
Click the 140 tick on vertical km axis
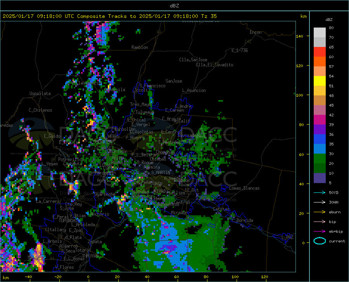pyautogui.click(x=299, y=36)
